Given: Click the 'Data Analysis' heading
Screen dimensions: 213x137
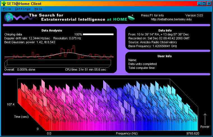Looking at the screenshot, I should coord(52,31).
